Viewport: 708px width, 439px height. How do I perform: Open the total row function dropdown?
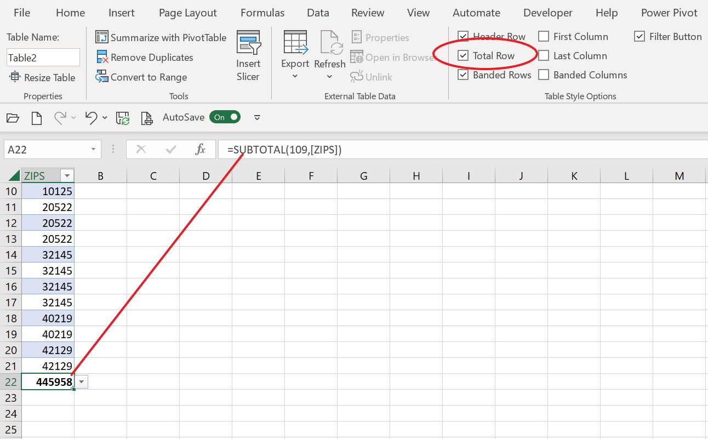(81, 381)
